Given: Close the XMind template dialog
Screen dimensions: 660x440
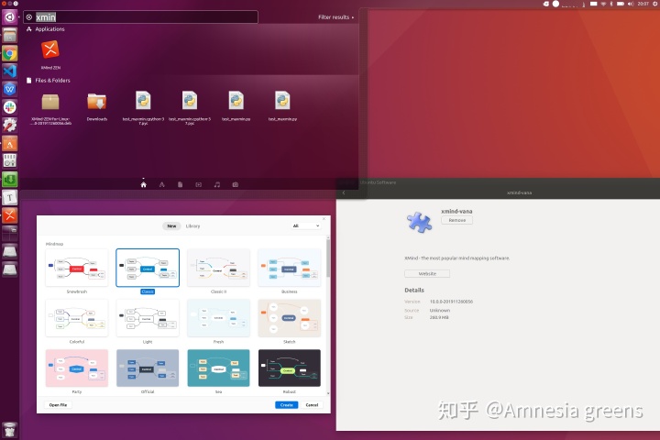Looking at the screenshot, I should coord(324,218).
